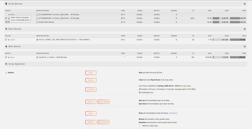Click the REBOOT button
Viewport: 252px width, 129px height.
click(x=91, y=122)
